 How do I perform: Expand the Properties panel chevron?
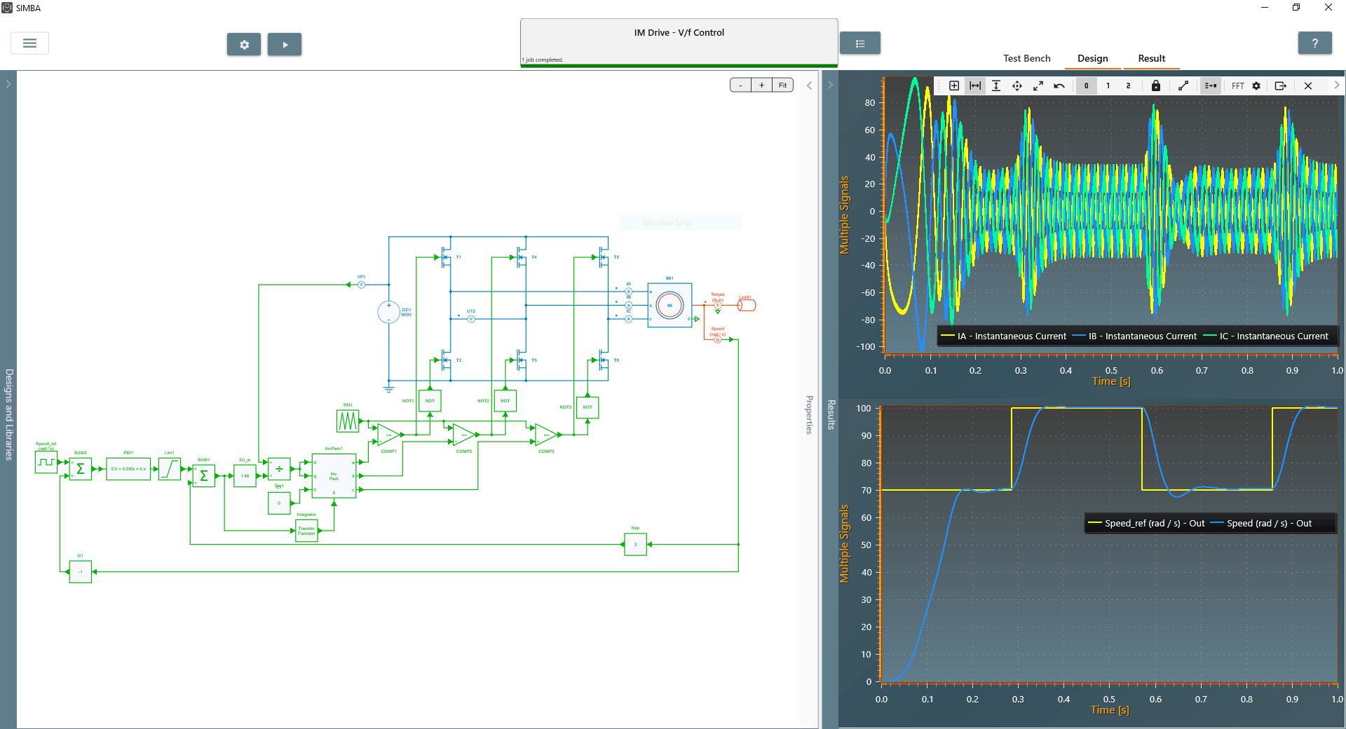click(809, 86)
